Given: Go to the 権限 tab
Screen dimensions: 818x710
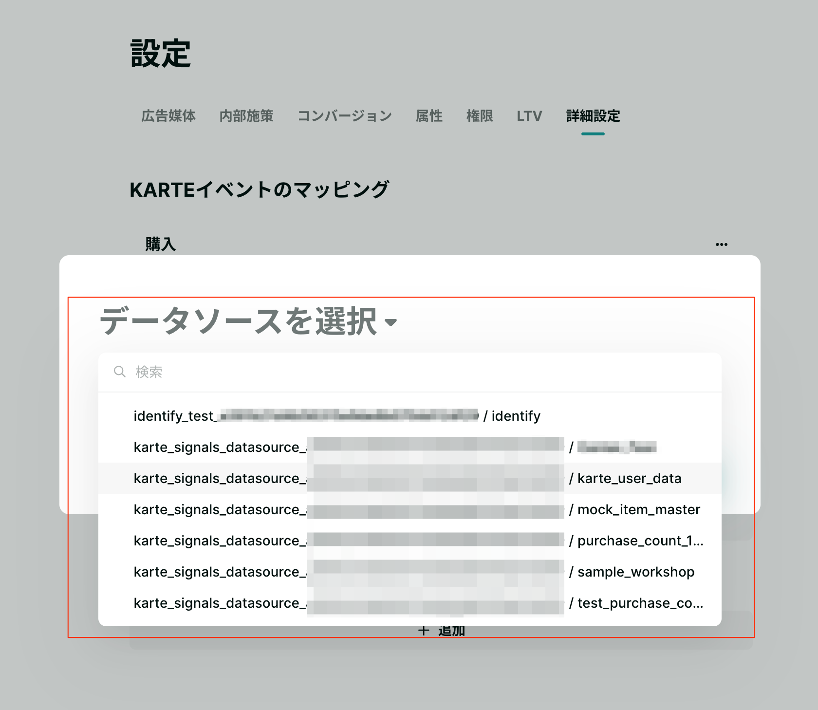Looking at the screenshot, I should click(480, 116).
